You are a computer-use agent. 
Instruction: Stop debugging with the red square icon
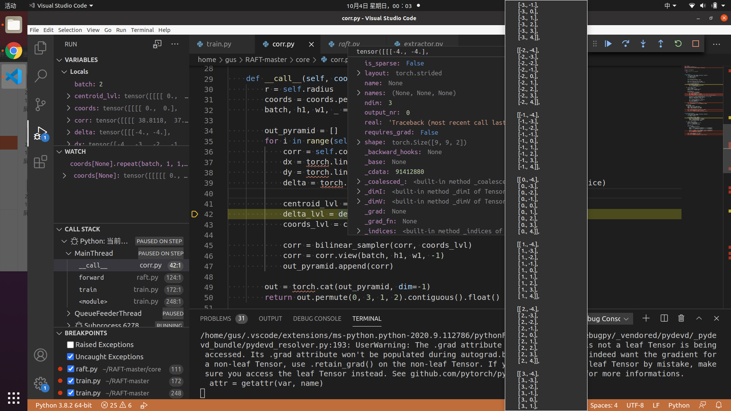coord(696,44)
